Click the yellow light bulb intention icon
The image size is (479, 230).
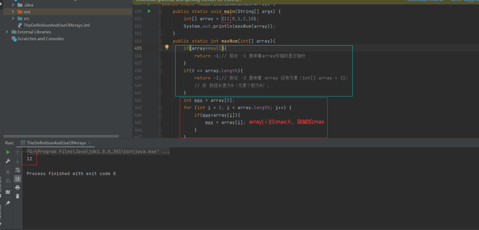tap(167, 47)
